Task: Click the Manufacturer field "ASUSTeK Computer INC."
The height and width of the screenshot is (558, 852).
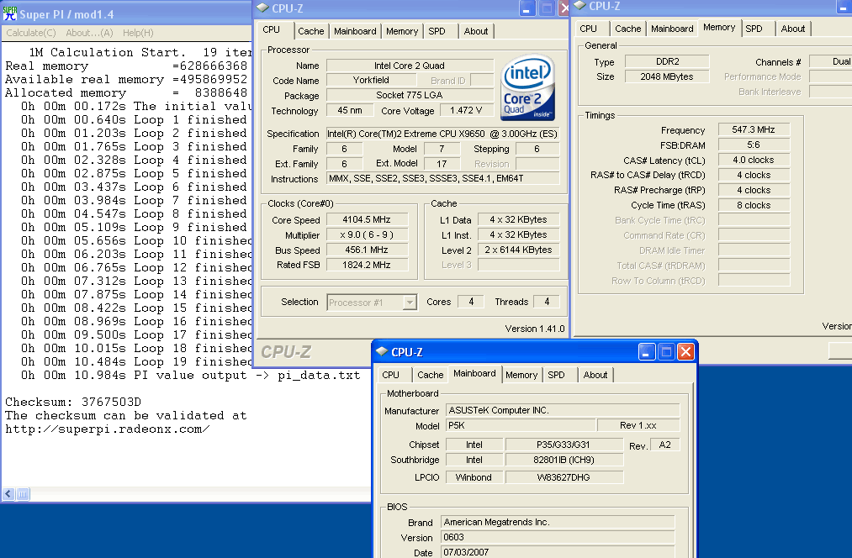Action: (x=563, y=410)
